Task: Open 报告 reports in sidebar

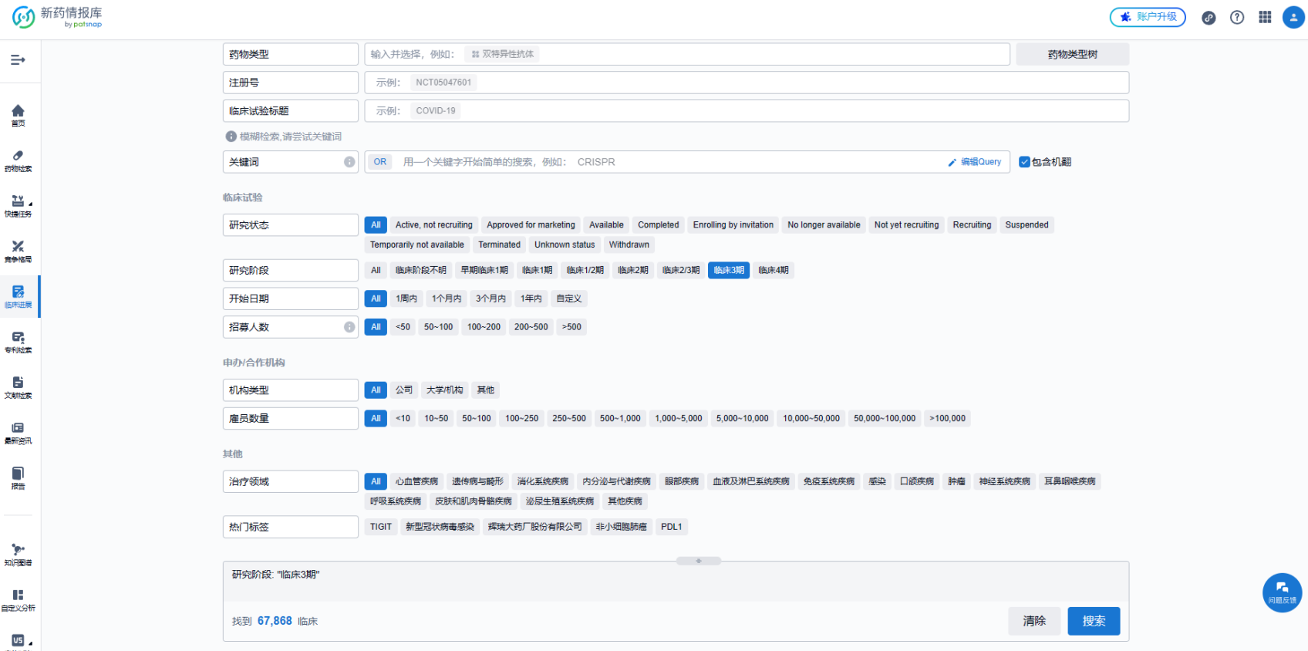Action: coord(18,477)
